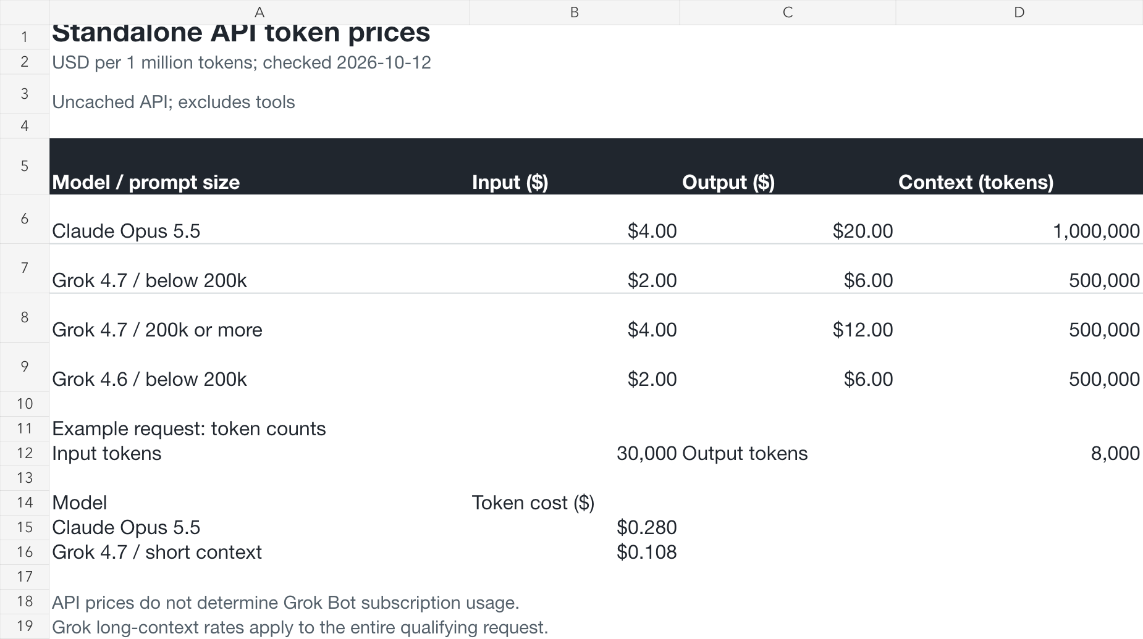
Task: Select the $12.00 output price cell
Action: point(788,318)
